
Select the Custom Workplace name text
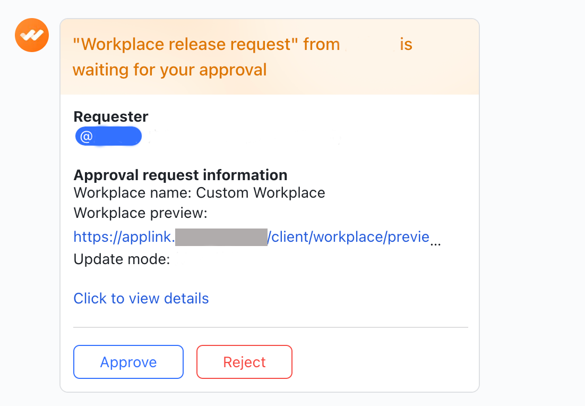click(261, 192)
